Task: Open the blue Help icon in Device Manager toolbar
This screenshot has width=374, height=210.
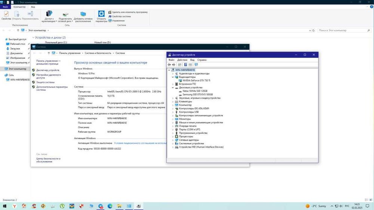Action: (186, 65)
